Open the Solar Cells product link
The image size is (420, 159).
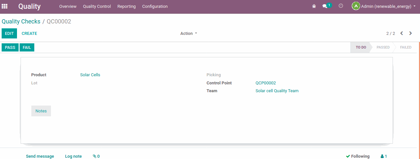(90, 75)
